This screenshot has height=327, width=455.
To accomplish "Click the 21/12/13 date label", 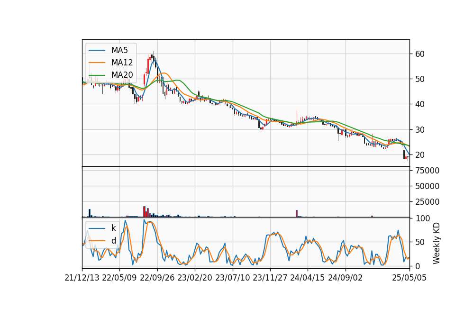I will click(82, 278).
